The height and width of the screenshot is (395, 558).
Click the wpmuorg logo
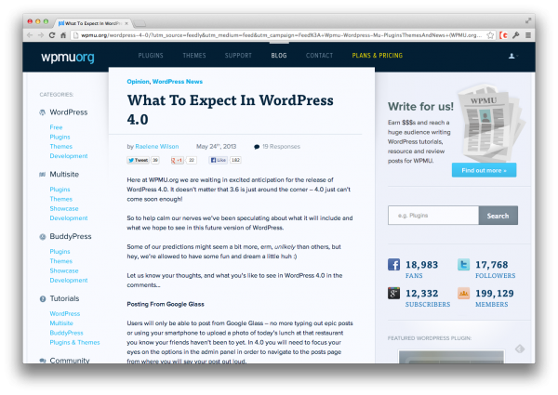click(x=68, y=57)
